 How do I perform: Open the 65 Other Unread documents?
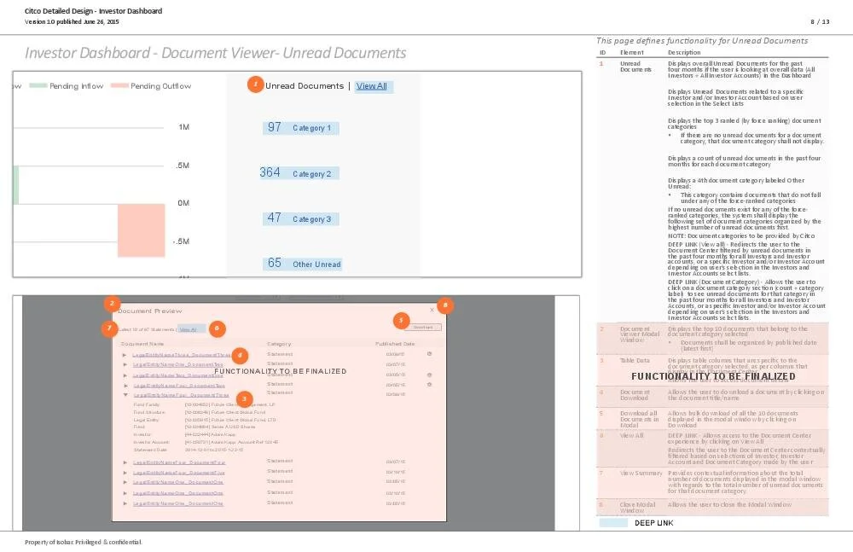pyautogui.click(x=303, y=264)
